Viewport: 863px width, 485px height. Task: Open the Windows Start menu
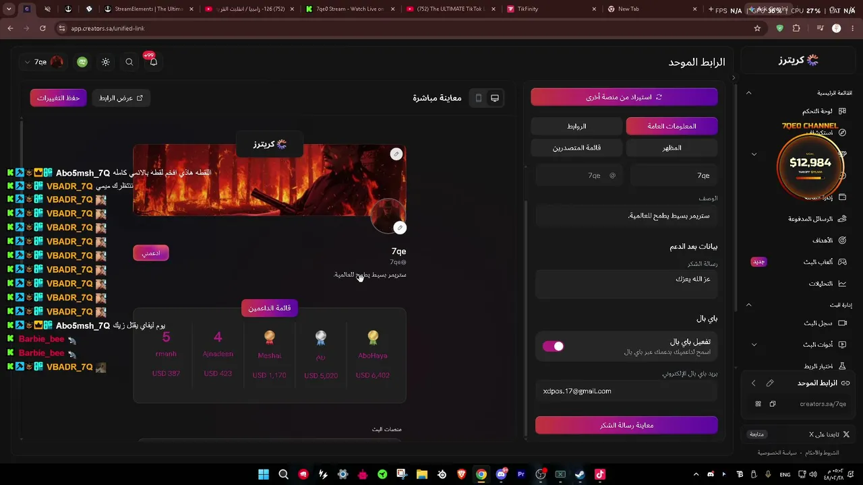pos(264,474)
